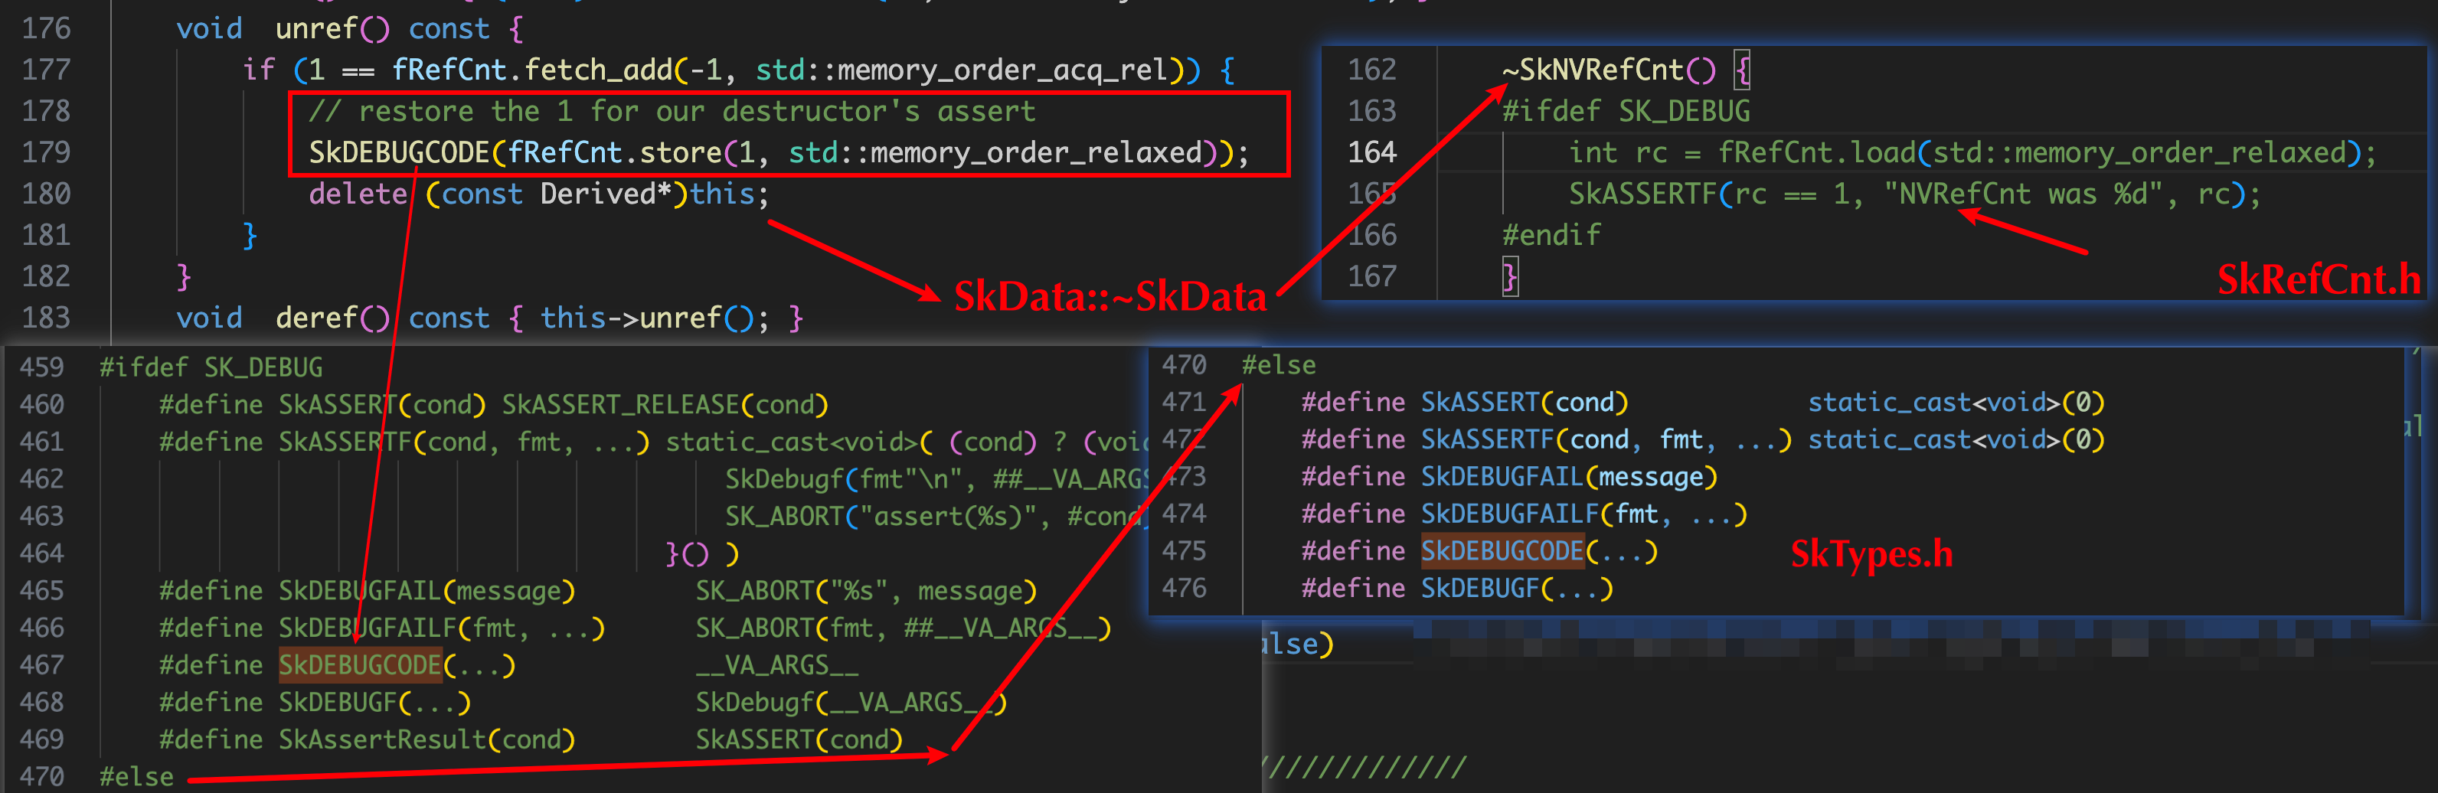Click line number 180 in the gutter
This screenshot has height=793, width=2438.
click(47, 194)
